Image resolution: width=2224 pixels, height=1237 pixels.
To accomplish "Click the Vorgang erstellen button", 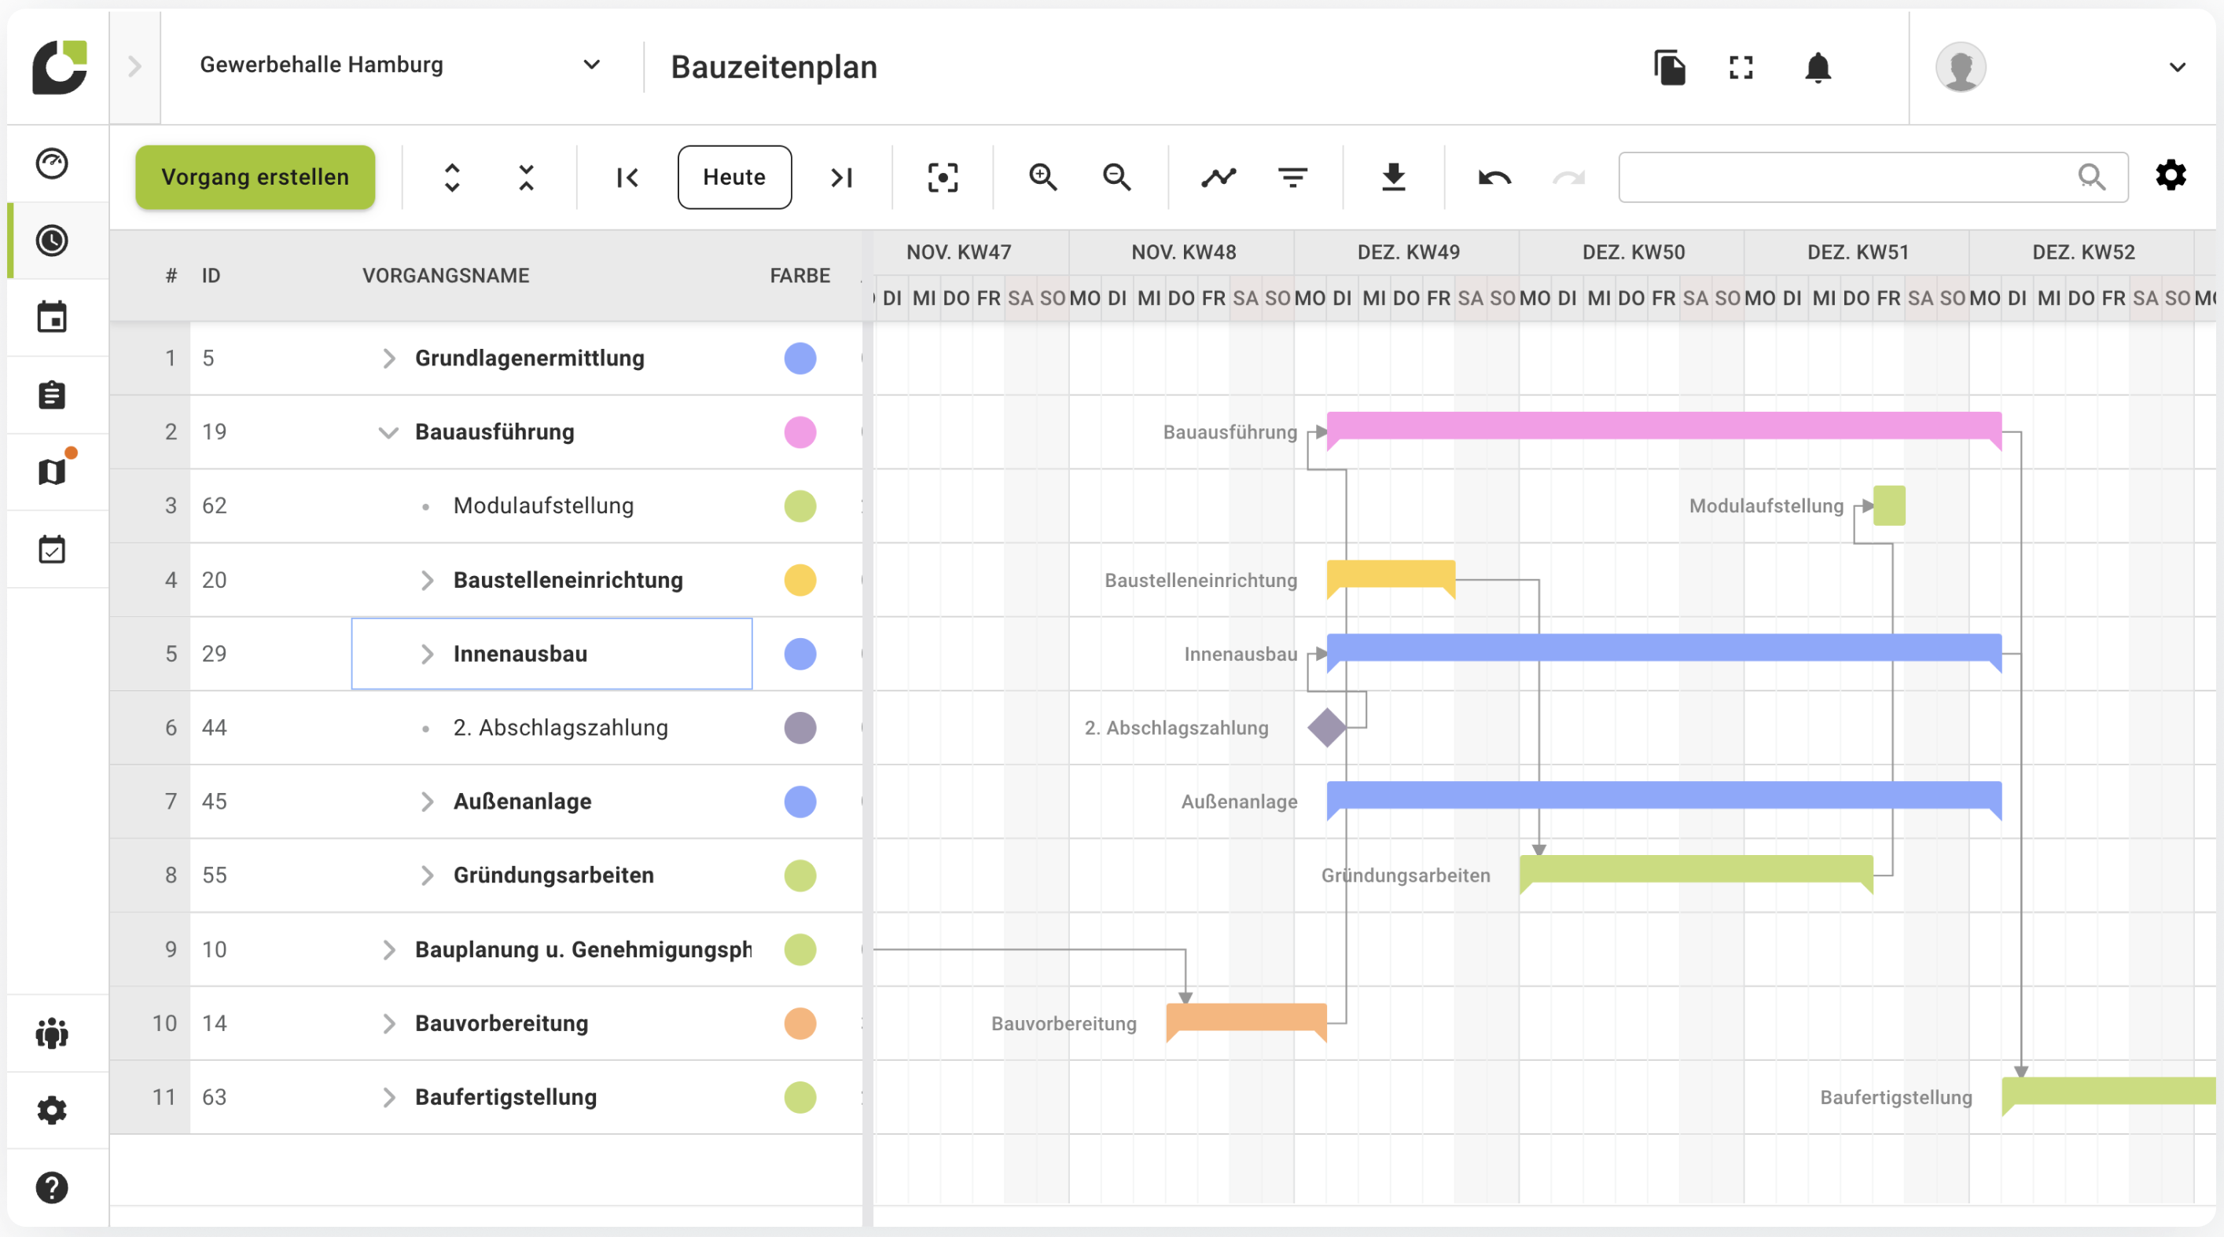I will 255,177.
